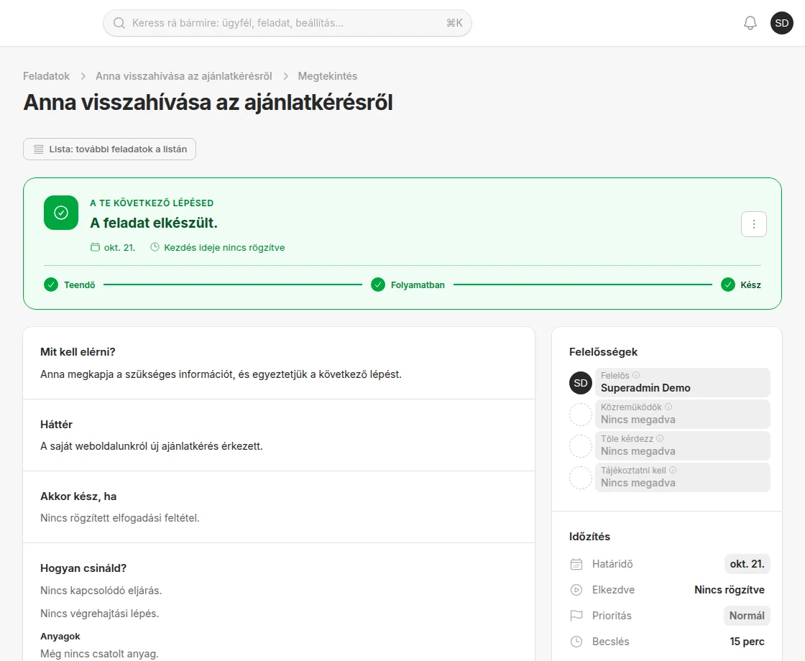Click the empty avatar beside Tőle kérdezz
805x661 pixels.
pos(581,446)
